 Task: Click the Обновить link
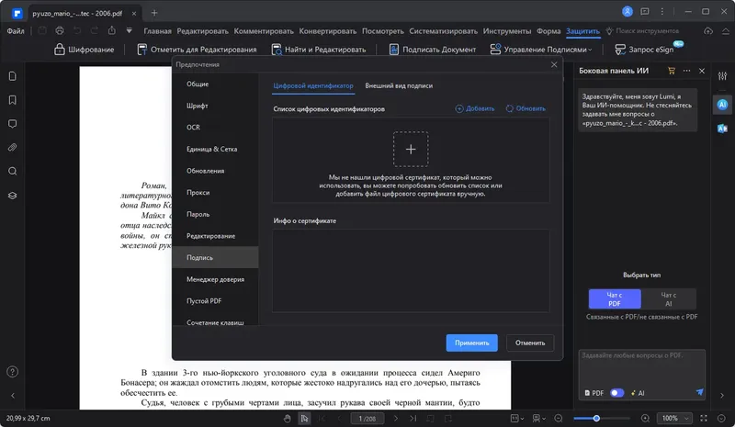coord(526,108)
